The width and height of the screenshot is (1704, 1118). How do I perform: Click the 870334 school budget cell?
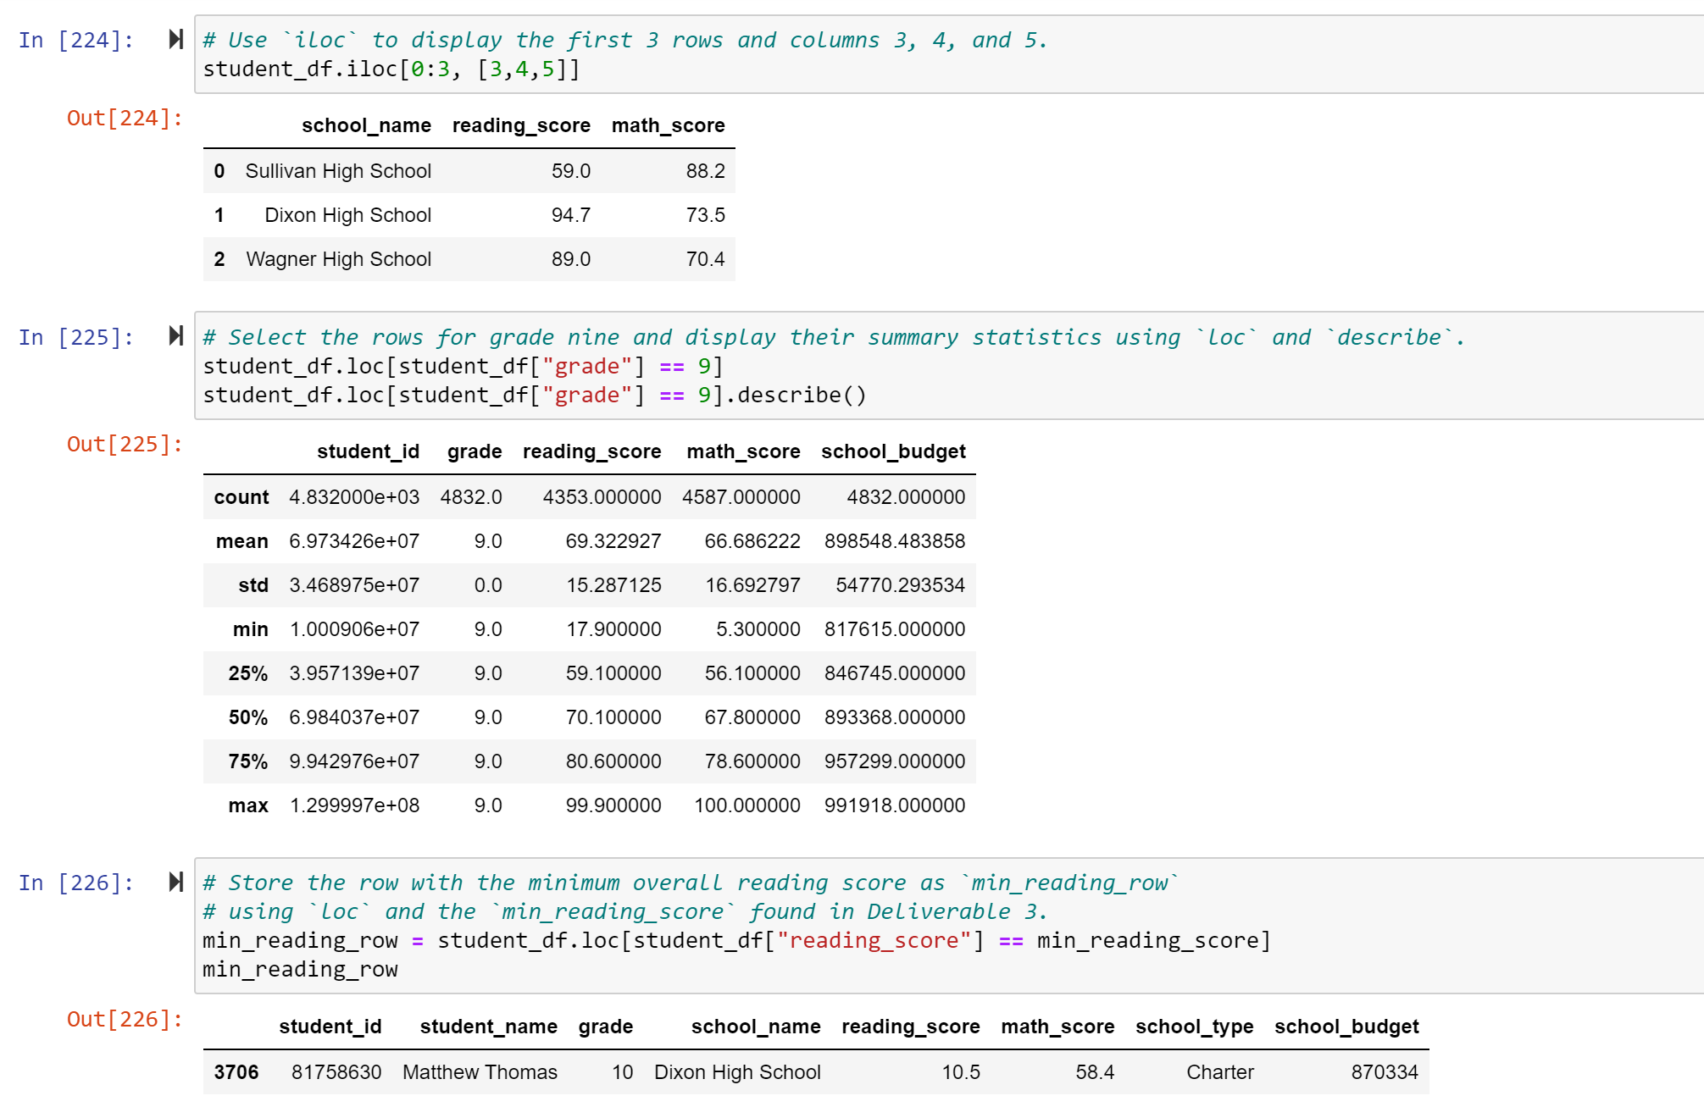(x=1385, y=1072)
